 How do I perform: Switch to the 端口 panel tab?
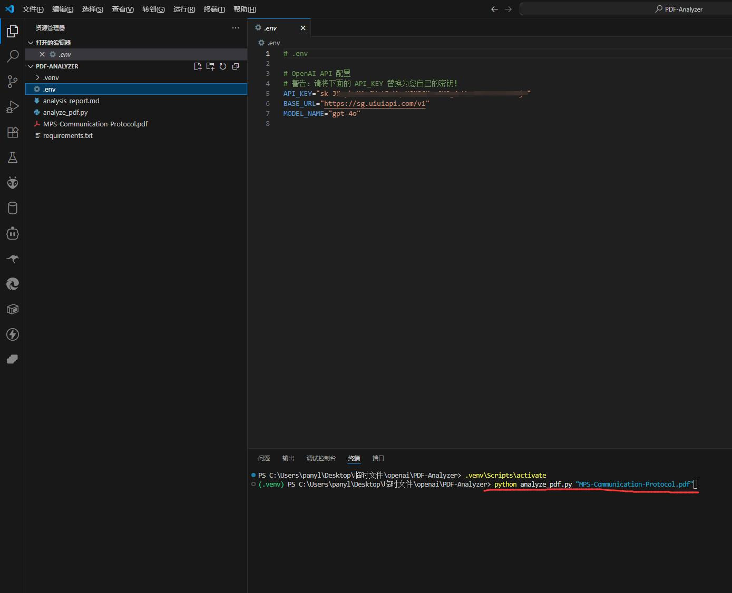click(x=378, y=458)
